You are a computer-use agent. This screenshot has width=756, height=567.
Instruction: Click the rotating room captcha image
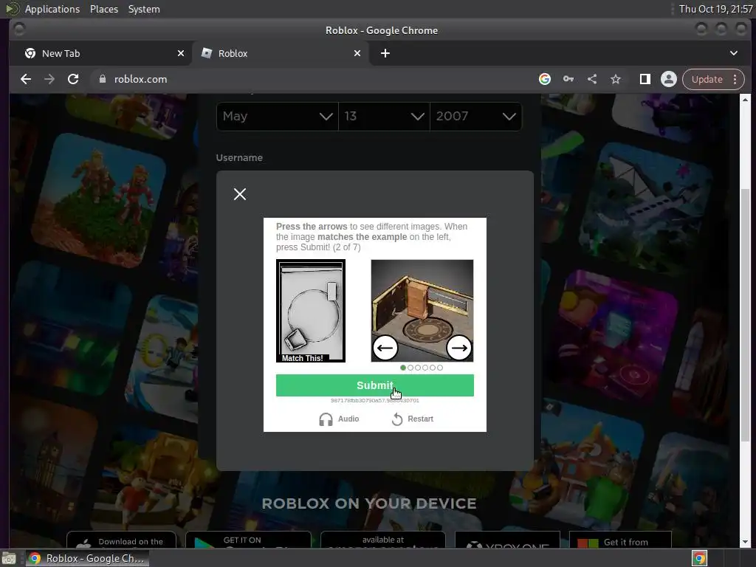tap(422, 311)
